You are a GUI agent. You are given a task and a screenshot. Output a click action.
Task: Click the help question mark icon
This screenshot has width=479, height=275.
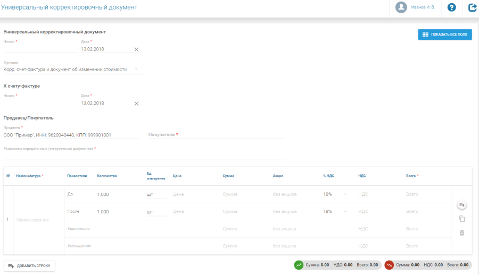(451, 7)
